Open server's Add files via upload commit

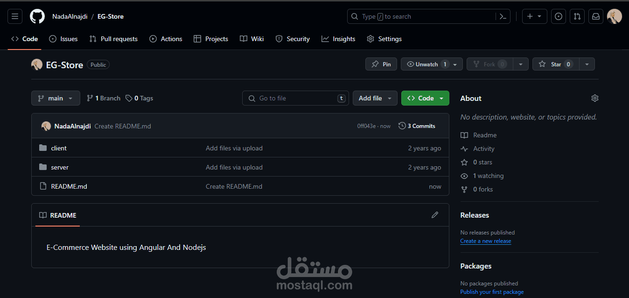tap(234, 167)
